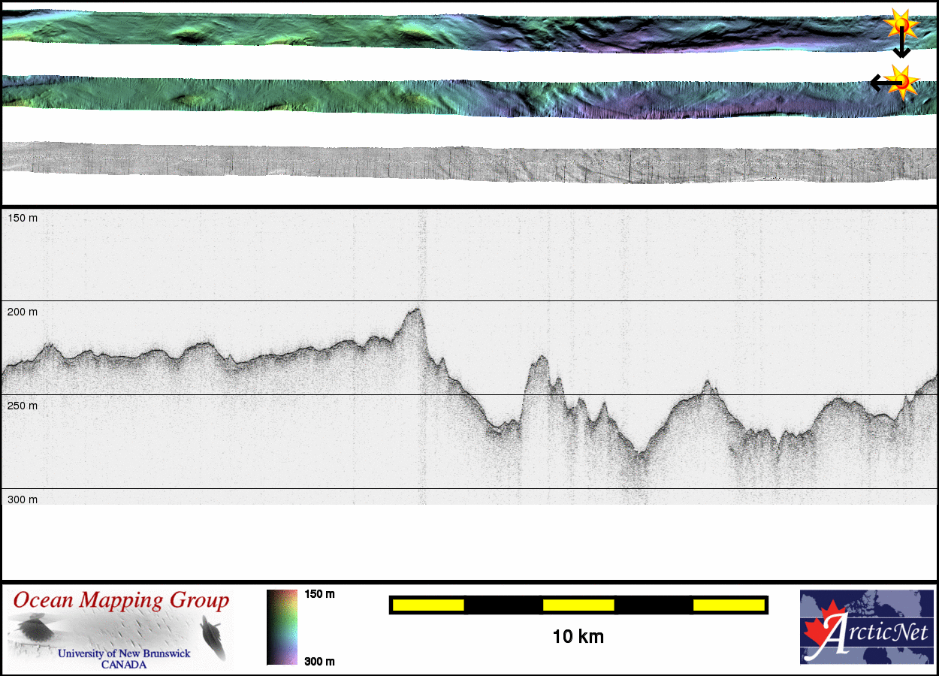939x676 pixels.
Task: Select the top colored bathymetry strip
Action: (451, 32)
